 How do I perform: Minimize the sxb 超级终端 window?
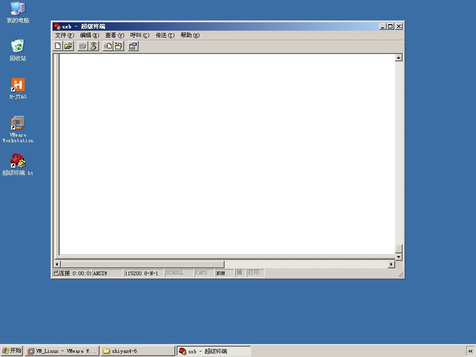383,26
